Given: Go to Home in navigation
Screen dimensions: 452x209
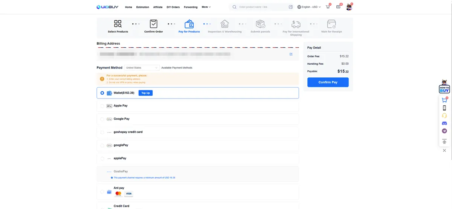Looking at the screenshot, I should coord(128,7).
